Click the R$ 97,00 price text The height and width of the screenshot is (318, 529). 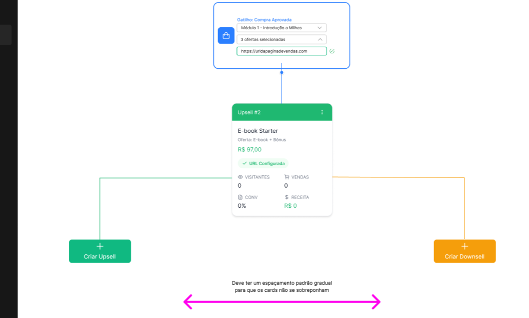coord(249,150)
